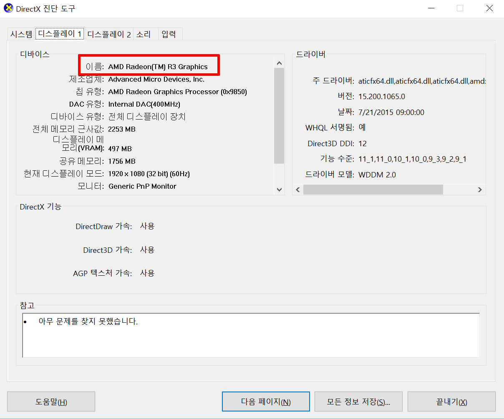Click '전체 디스플레이 장치' value
Viewport: 504px width, 419px height.
[x=147, y=117]
